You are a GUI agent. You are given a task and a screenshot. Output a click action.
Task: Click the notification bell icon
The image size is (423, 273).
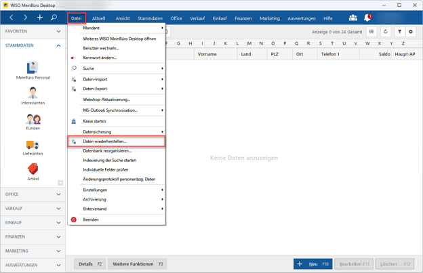pyautogui.click(x=367, y=18)
